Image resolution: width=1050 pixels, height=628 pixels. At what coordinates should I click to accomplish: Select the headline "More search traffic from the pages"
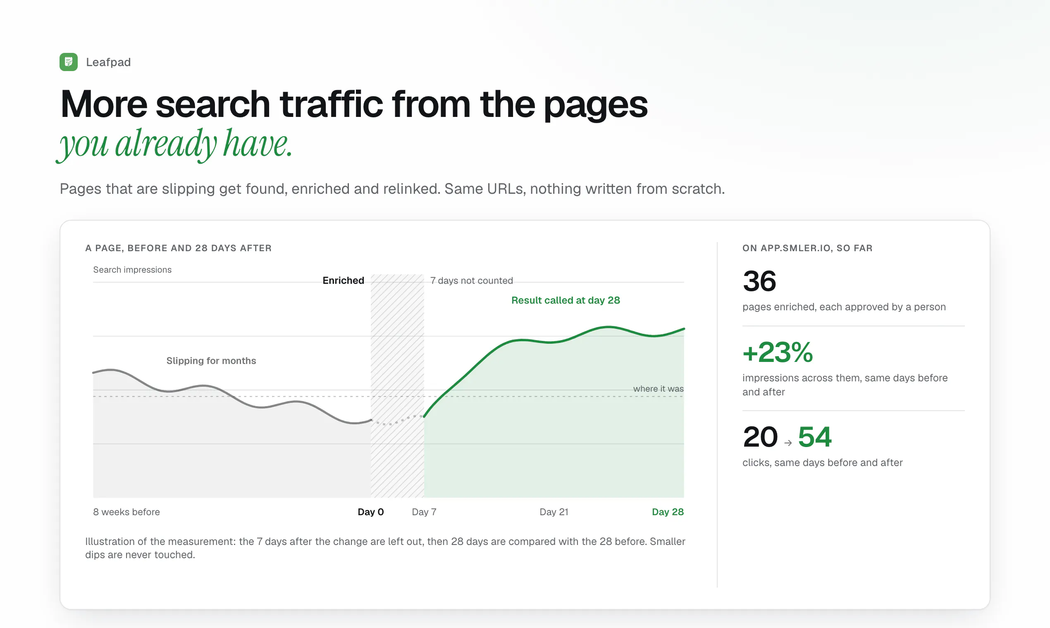coord(354,104)
